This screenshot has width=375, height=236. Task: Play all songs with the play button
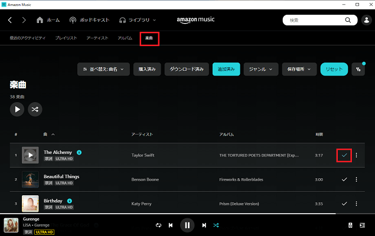point(17,109)
